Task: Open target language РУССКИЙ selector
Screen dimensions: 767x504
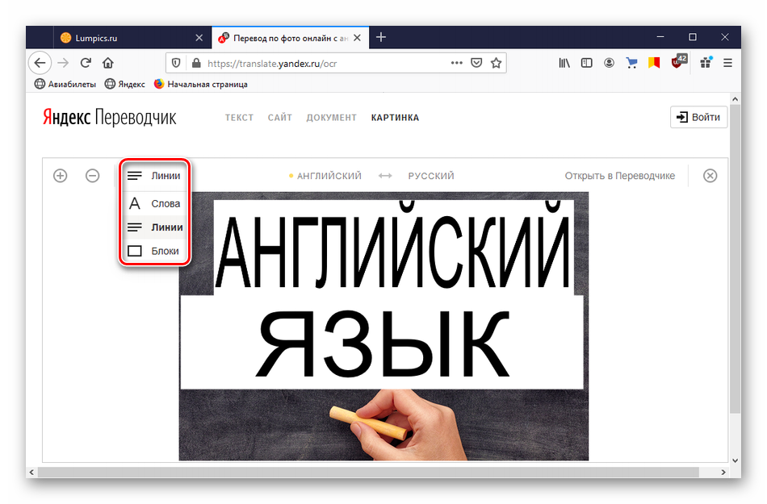Action: click(x=430, y=176)
